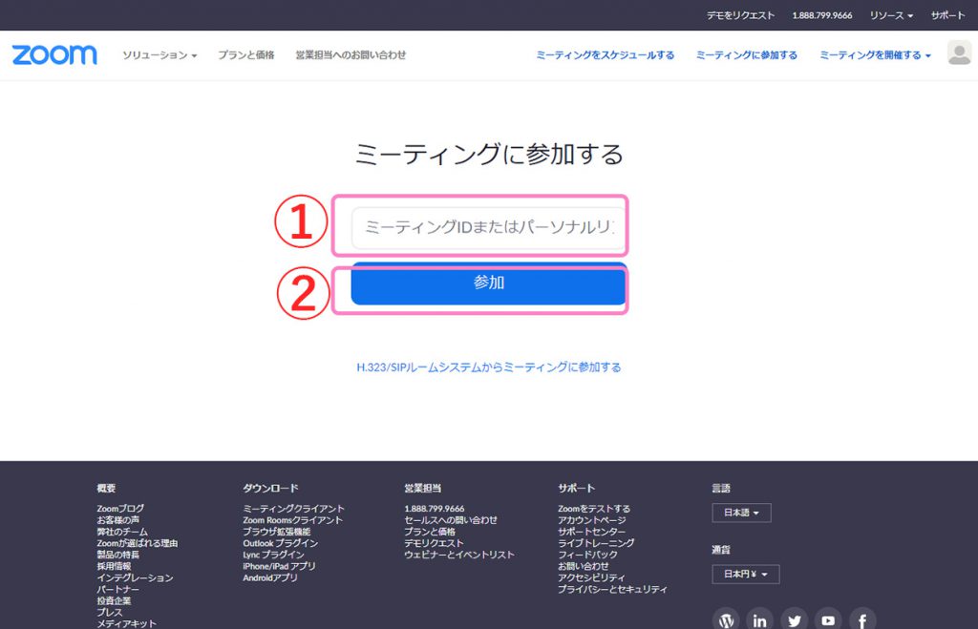Open the YouTube social icon
This screenshot has width=978, height=629.
[x=828, y=620]
